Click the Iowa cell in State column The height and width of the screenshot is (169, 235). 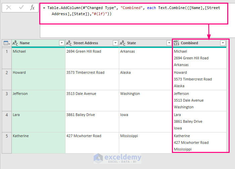[146, 122]
